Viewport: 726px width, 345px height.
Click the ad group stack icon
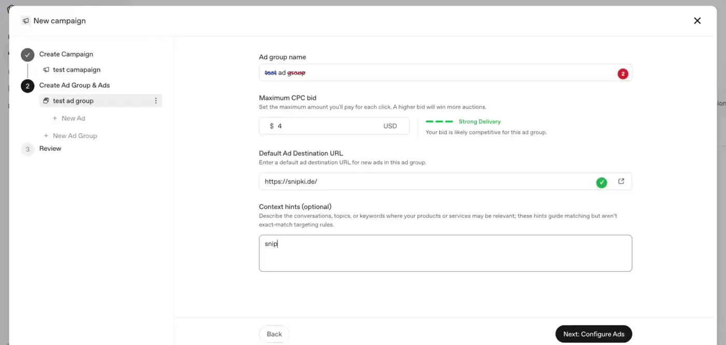click(46, 101)
